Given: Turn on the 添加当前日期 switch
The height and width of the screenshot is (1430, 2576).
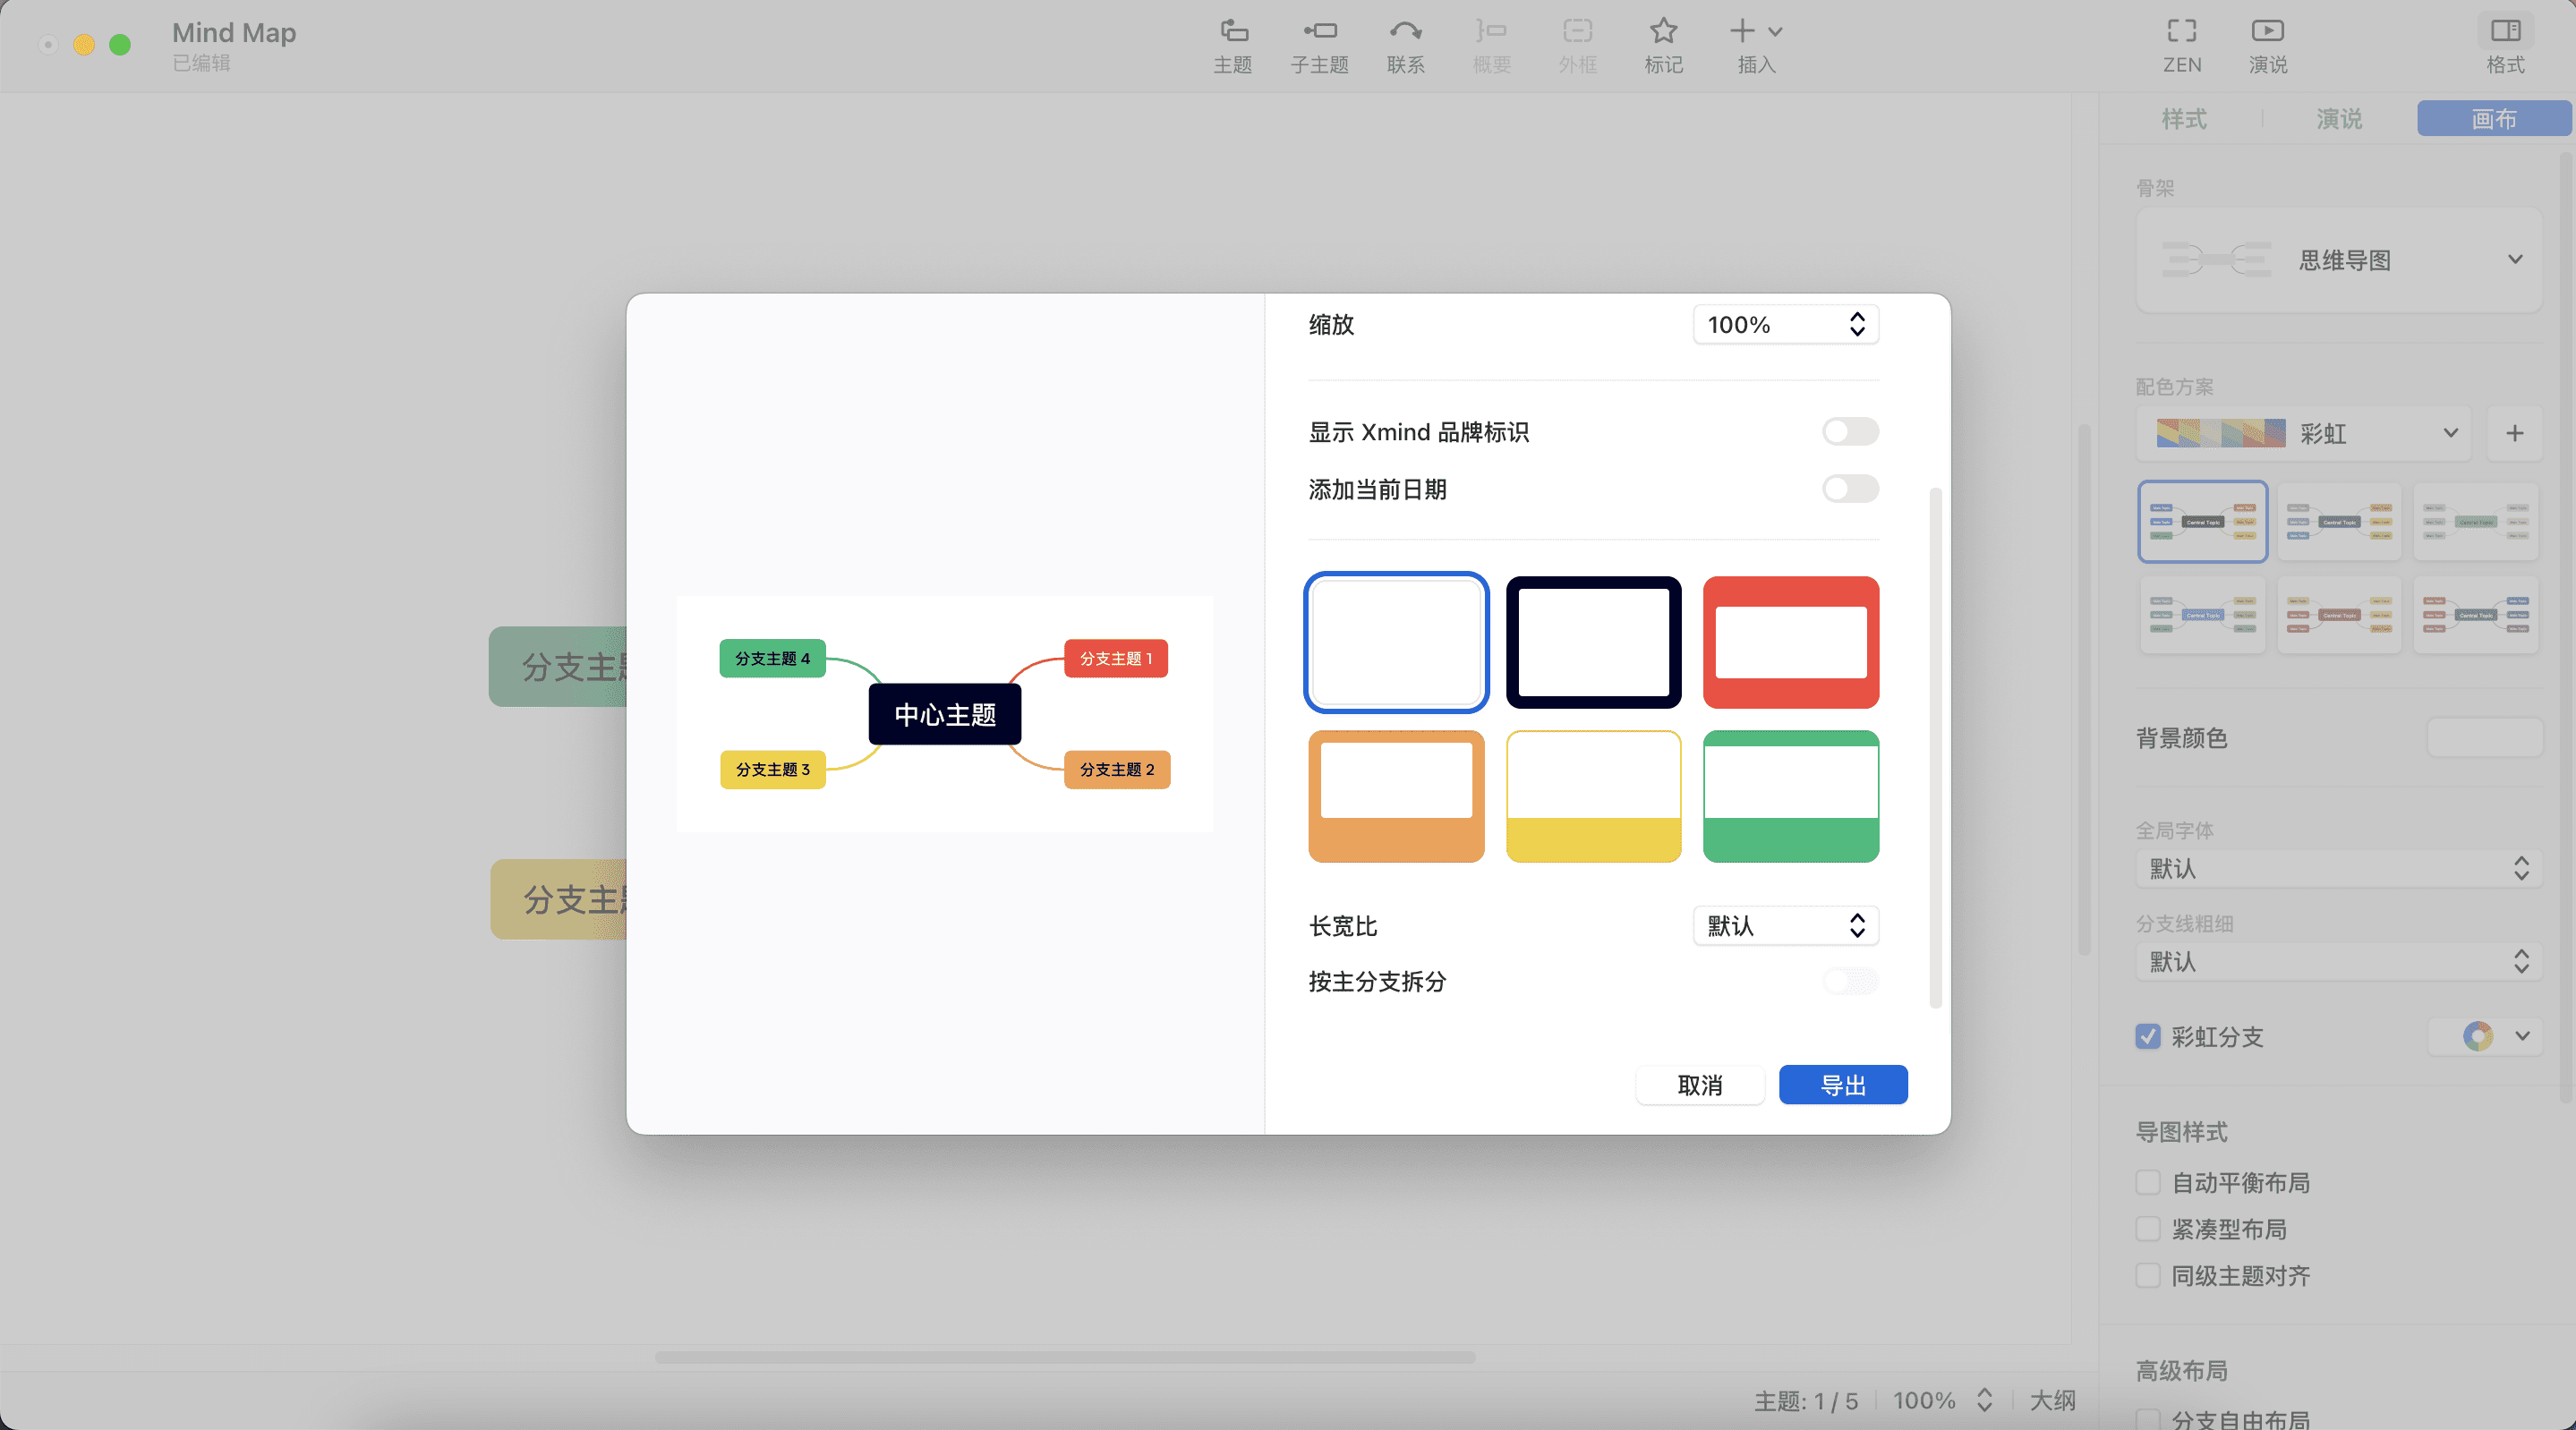Looking at the screenshot, I should [1848, 489].
